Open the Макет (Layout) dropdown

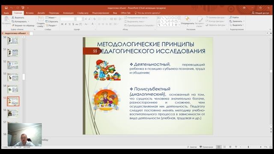pos(51,18)
